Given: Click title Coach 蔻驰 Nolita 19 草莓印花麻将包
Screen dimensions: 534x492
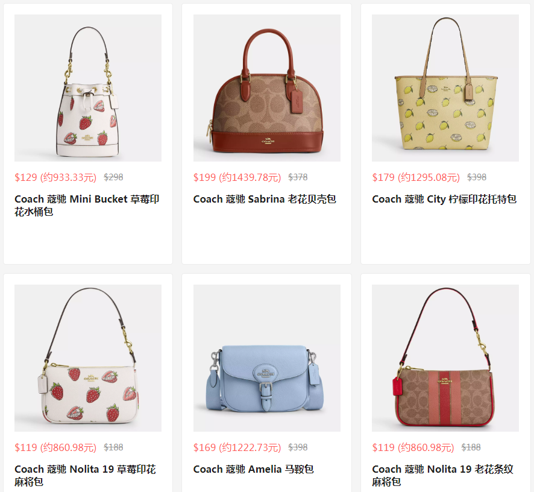Looking at the screenshot, I should (85, 476).
